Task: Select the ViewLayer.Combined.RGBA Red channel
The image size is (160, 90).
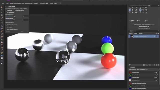Action: [143, 83]
